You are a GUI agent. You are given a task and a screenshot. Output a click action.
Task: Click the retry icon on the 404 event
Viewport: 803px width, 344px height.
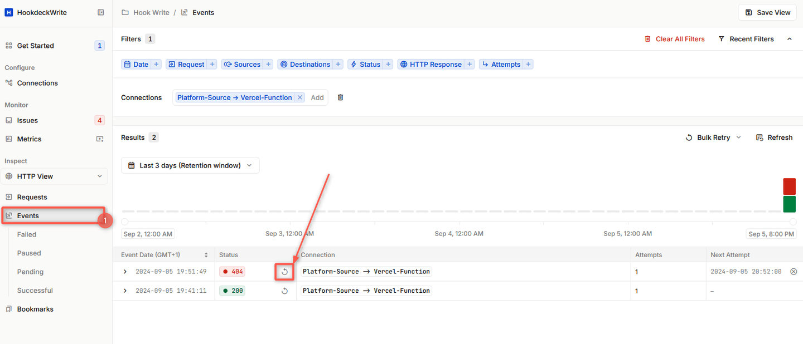tap(284, 272)
